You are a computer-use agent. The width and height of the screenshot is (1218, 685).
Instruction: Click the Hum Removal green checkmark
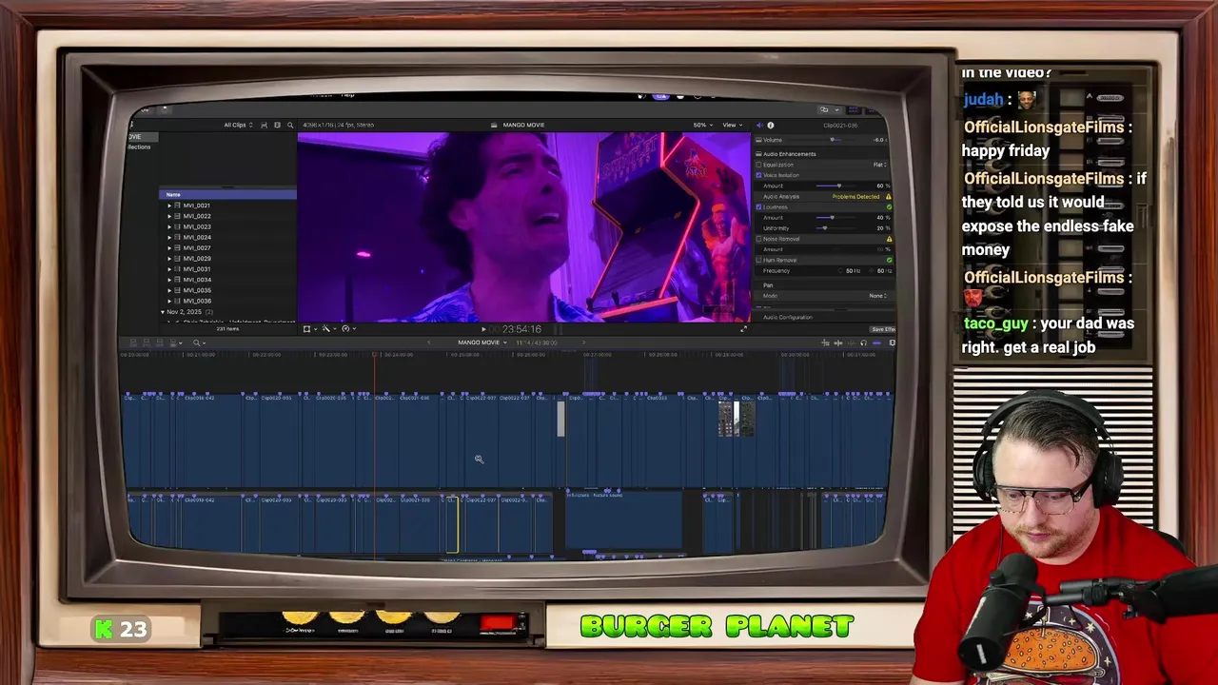[889, 260]
